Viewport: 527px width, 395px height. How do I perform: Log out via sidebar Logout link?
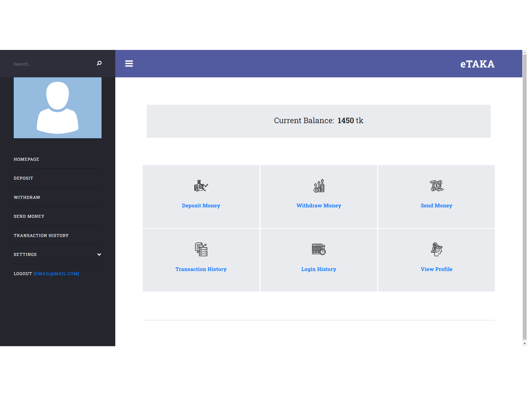point(23,274)
